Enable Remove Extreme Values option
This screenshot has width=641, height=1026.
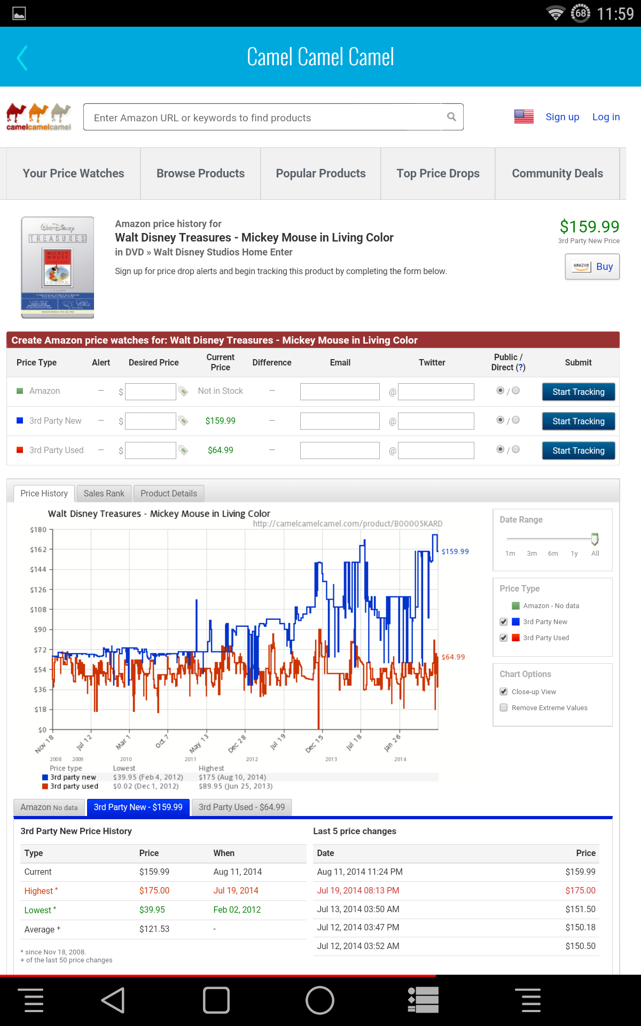tap(504, 708)
